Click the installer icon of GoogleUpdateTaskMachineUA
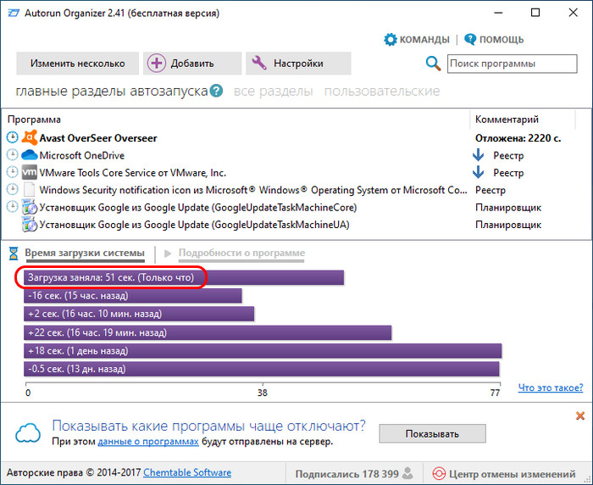Viewport: 593px width, 485px height. [29, 225]
